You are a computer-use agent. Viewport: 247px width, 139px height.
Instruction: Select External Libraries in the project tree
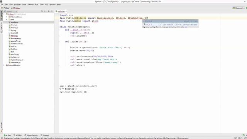pyautogui.click(x=14, y=65)
